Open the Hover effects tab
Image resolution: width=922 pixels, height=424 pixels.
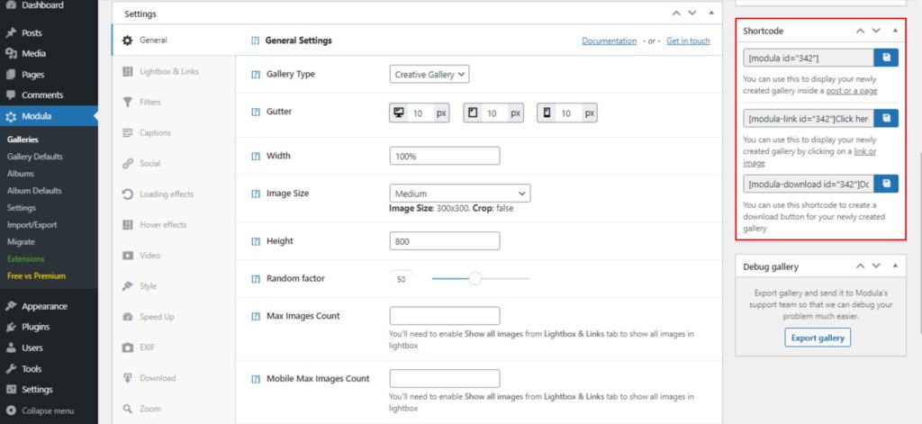coord(162,225)
